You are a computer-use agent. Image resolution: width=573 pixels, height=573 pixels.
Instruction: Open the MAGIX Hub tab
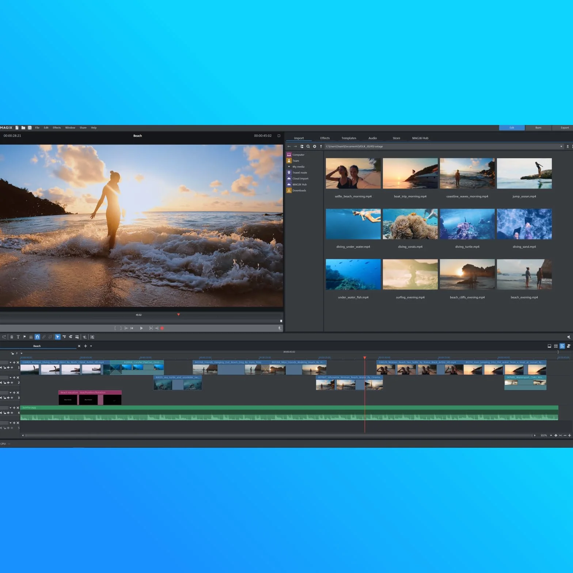pos(420,138)
